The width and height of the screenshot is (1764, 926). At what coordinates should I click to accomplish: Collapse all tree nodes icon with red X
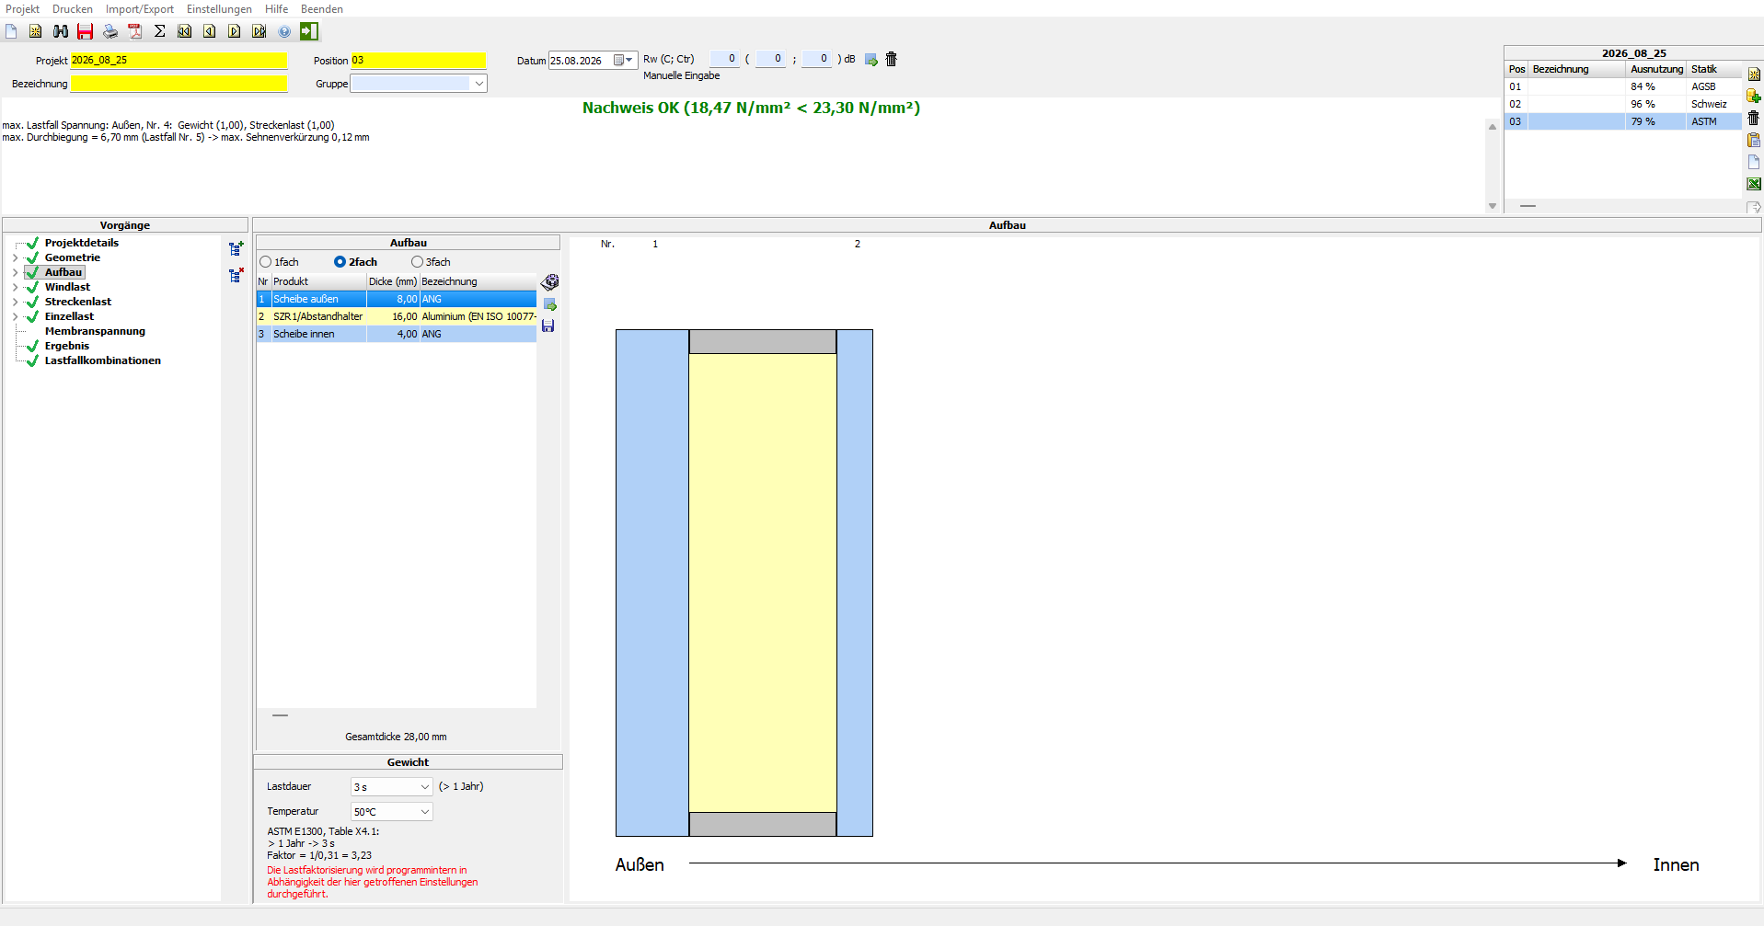pos(236,275)
